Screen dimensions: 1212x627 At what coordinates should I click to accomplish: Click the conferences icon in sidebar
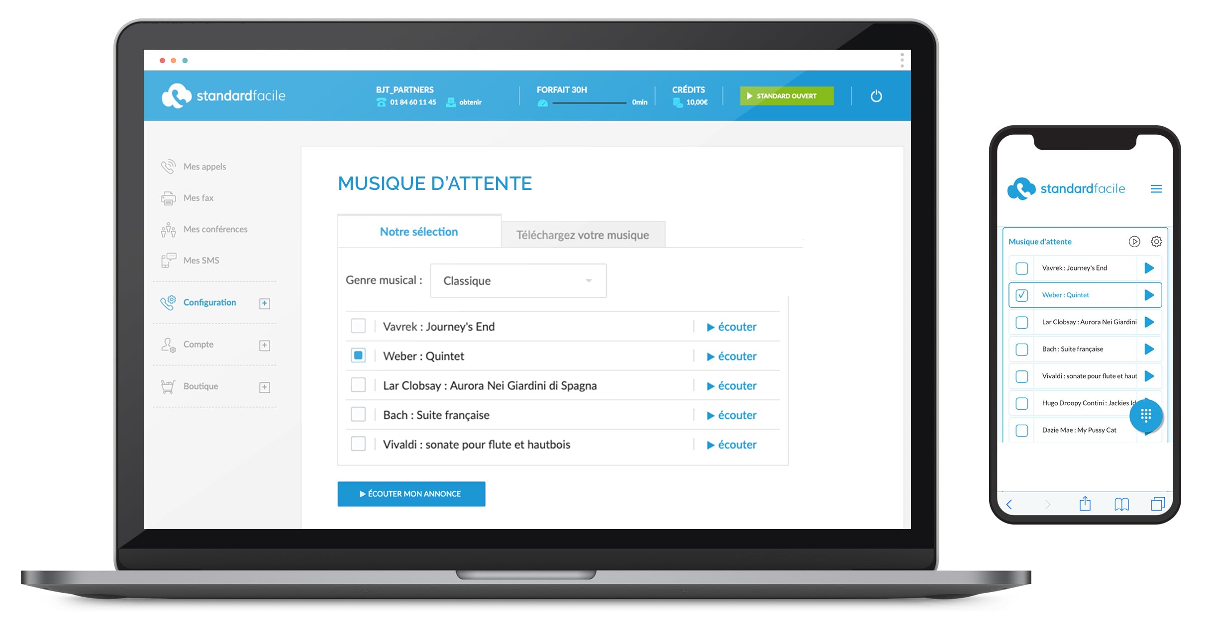[x=169, y=229]
